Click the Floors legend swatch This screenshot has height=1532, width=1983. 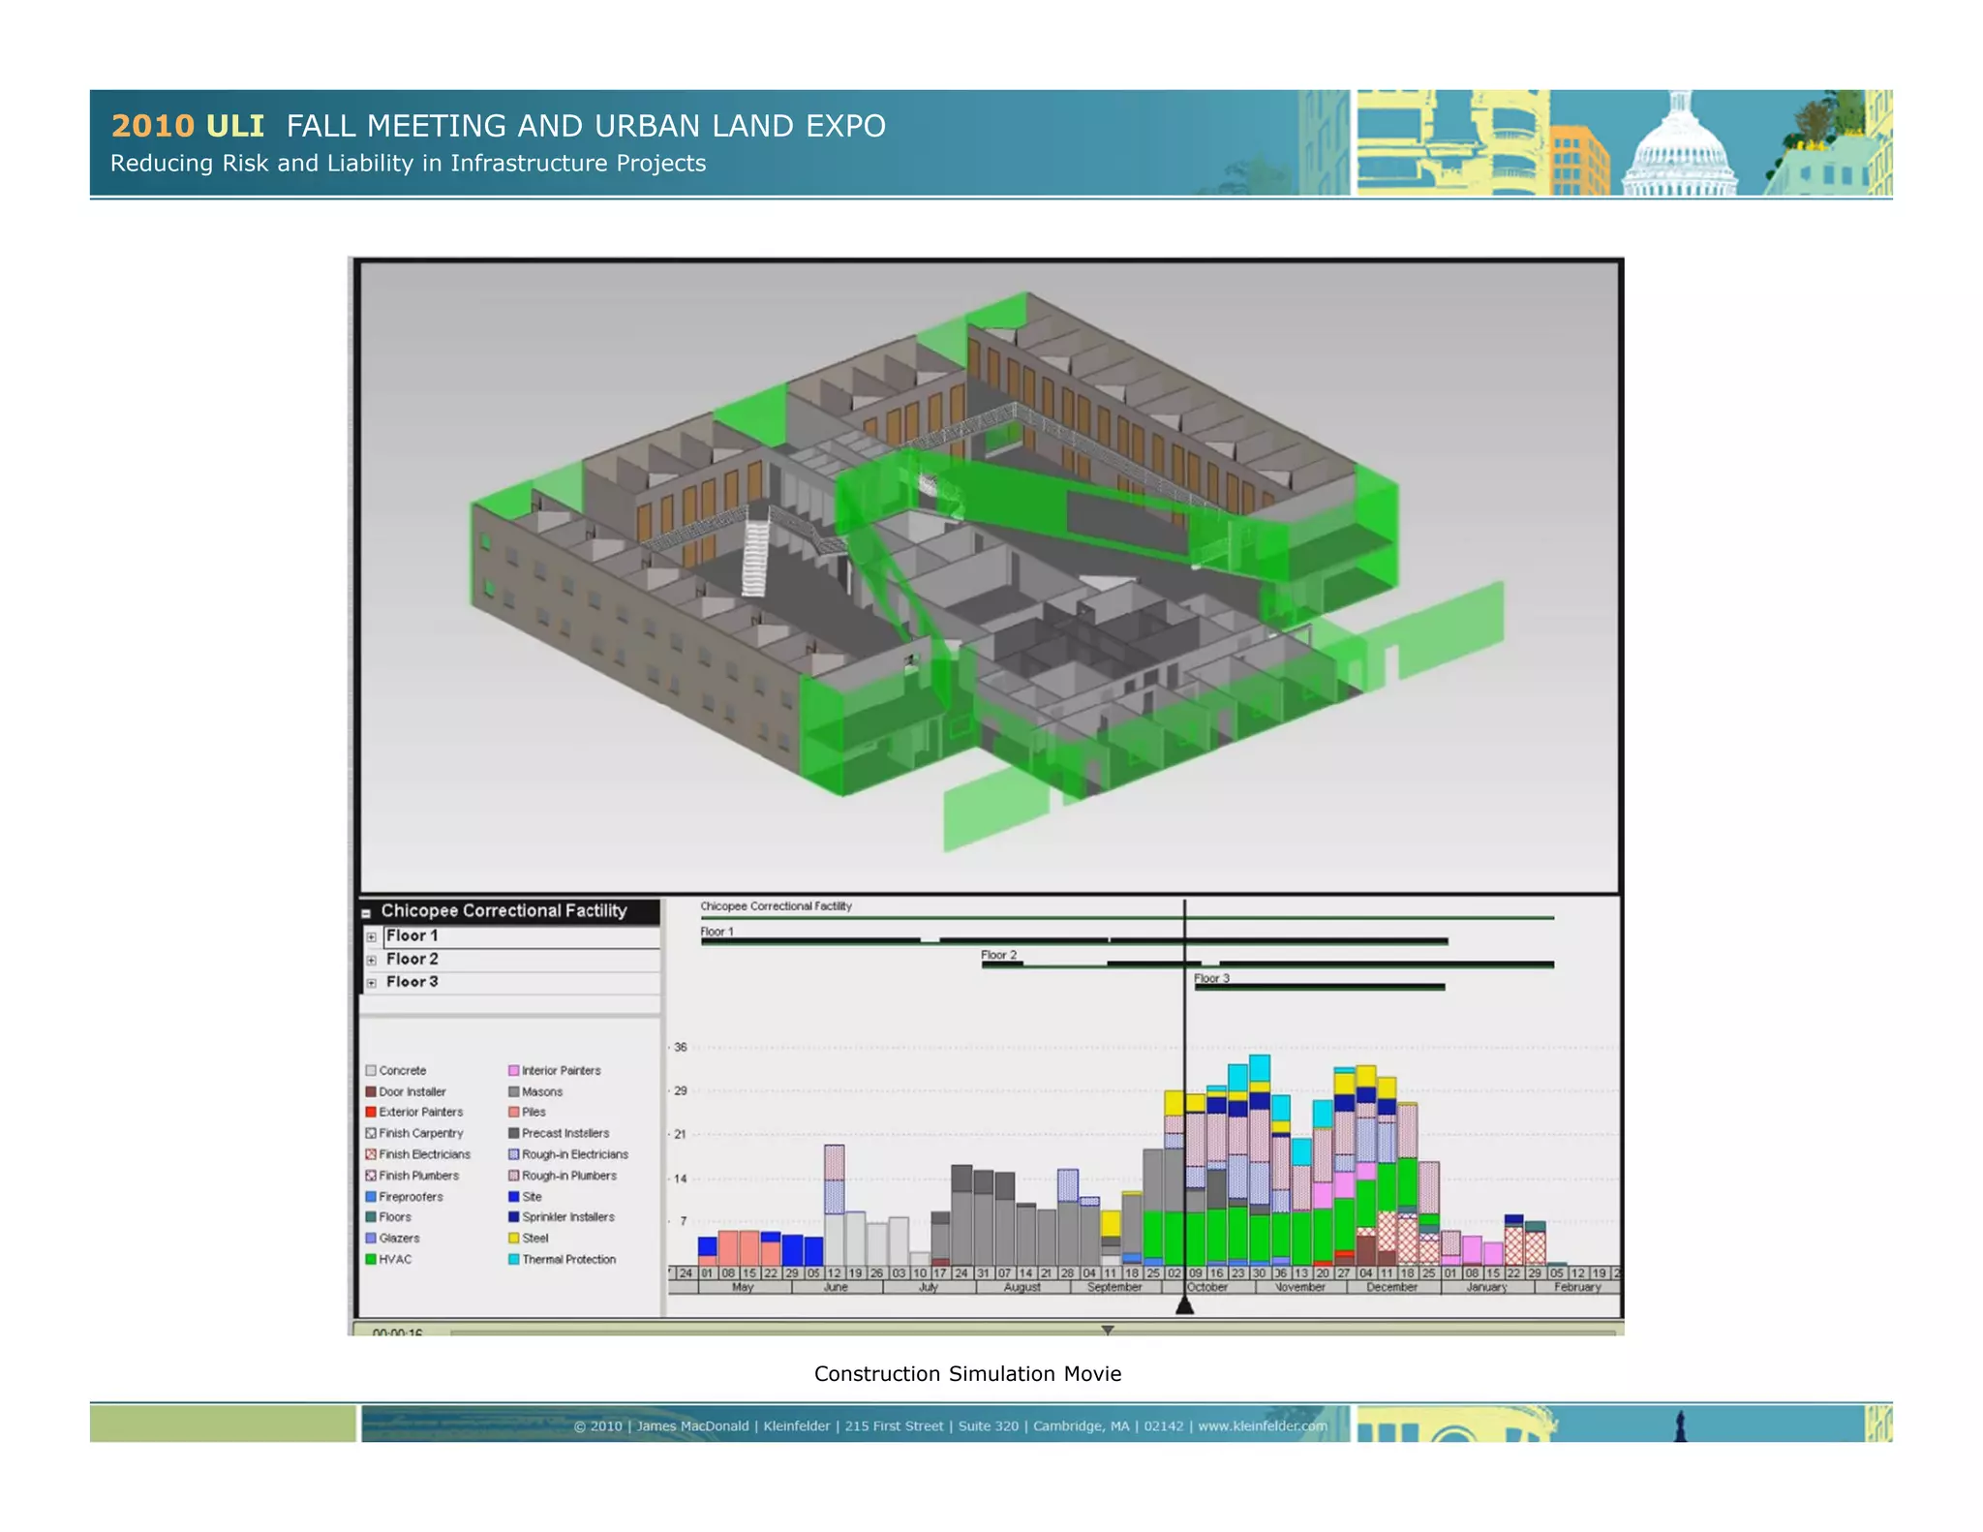point(371,1218)
